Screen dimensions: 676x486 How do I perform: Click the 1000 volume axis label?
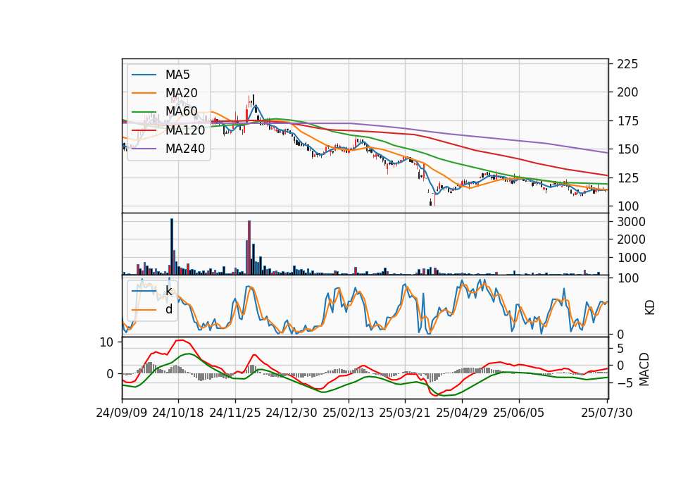(631, 258)
